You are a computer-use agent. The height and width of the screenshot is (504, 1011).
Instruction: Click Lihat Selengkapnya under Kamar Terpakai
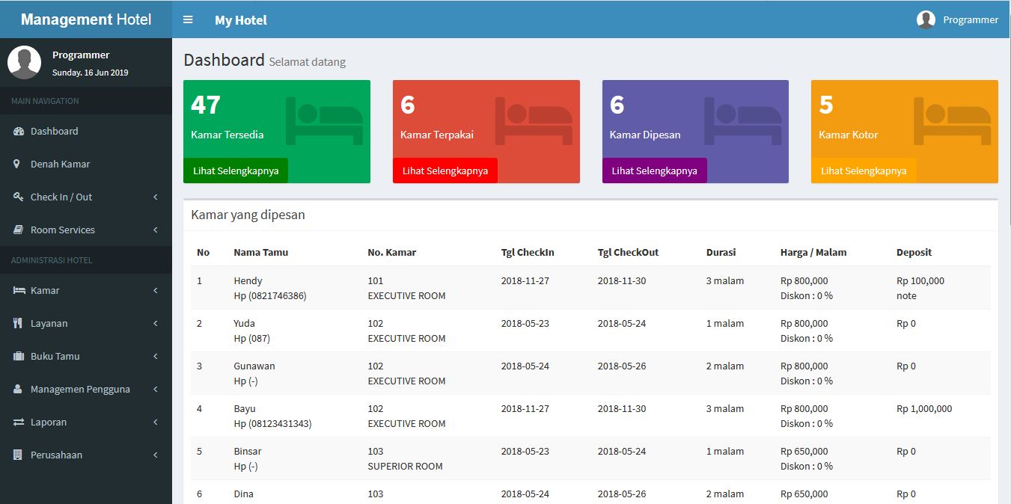[445, 170]
